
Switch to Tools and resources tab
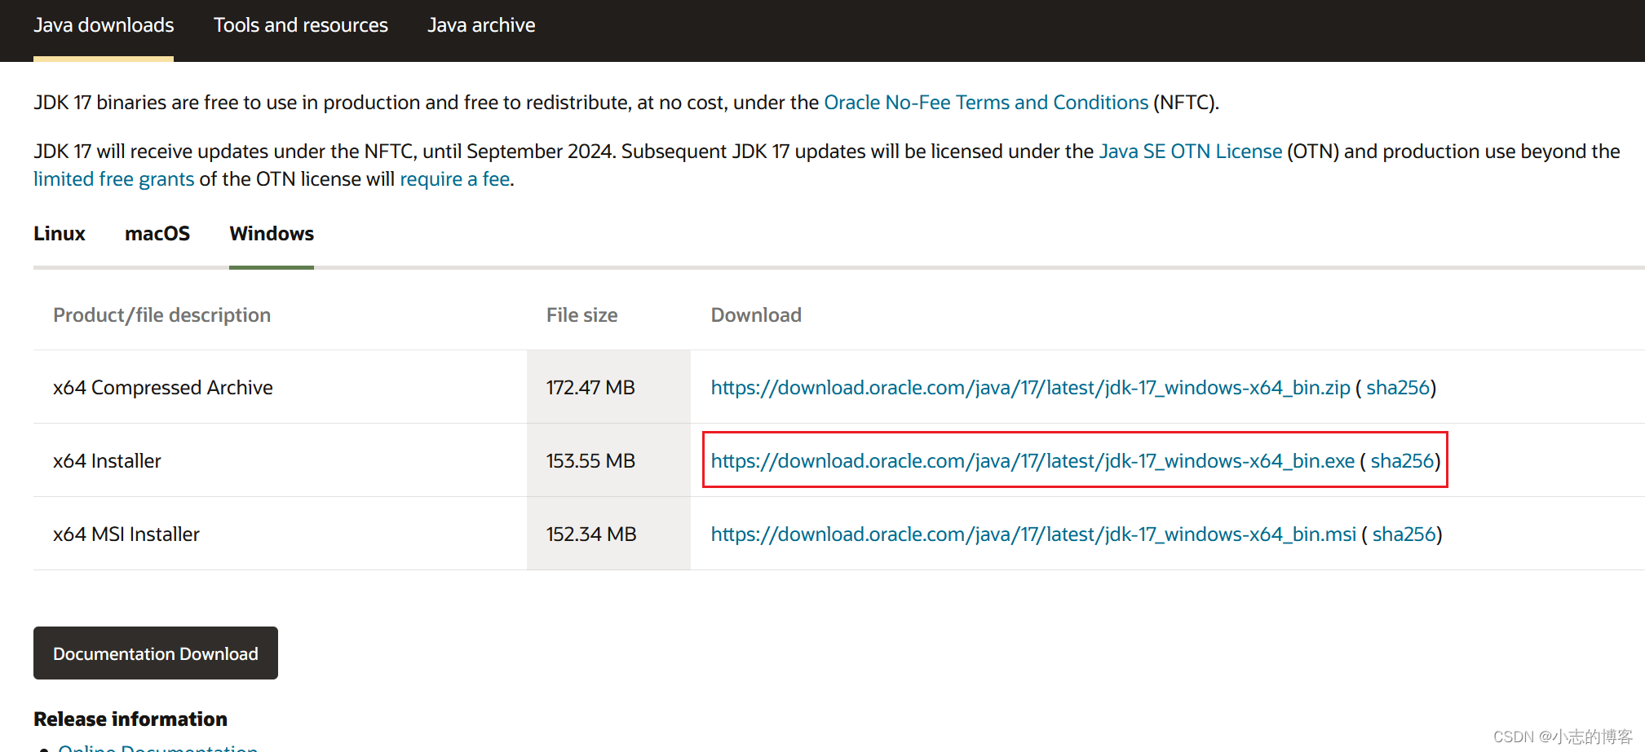click(x=300, y=25)
